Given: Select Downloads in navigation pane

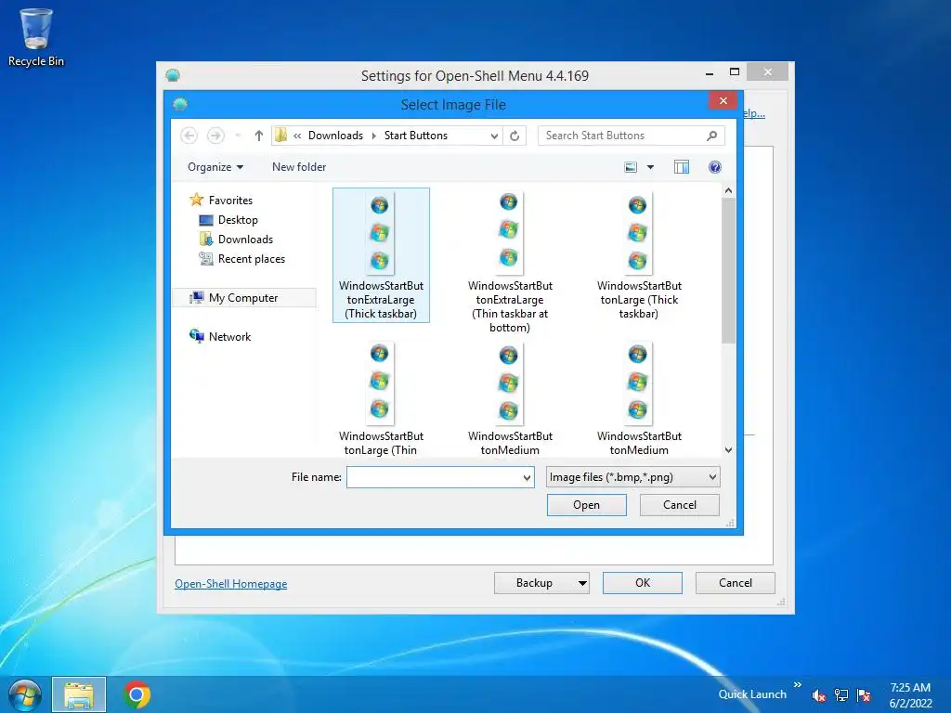Looking at the screenshot, I should pos(245,240).
